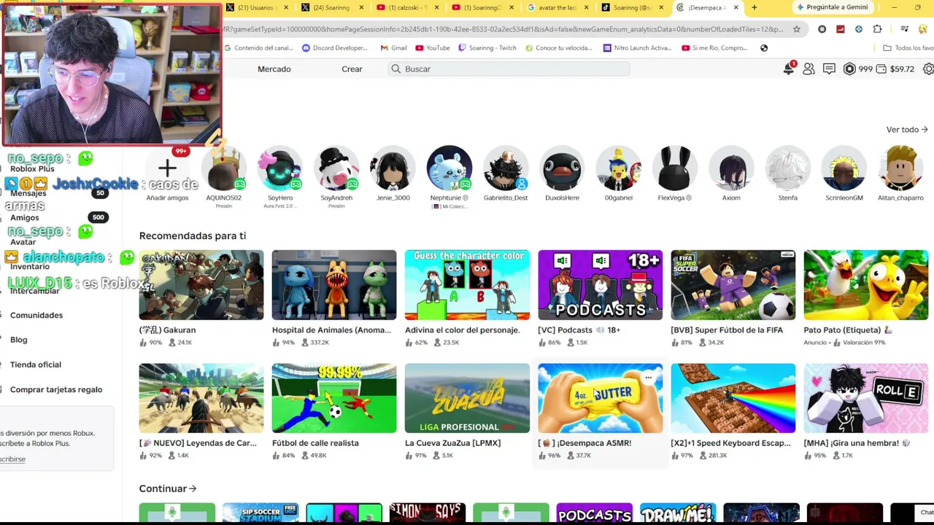Open the Roblox notifications bell

tap(789, 69)
